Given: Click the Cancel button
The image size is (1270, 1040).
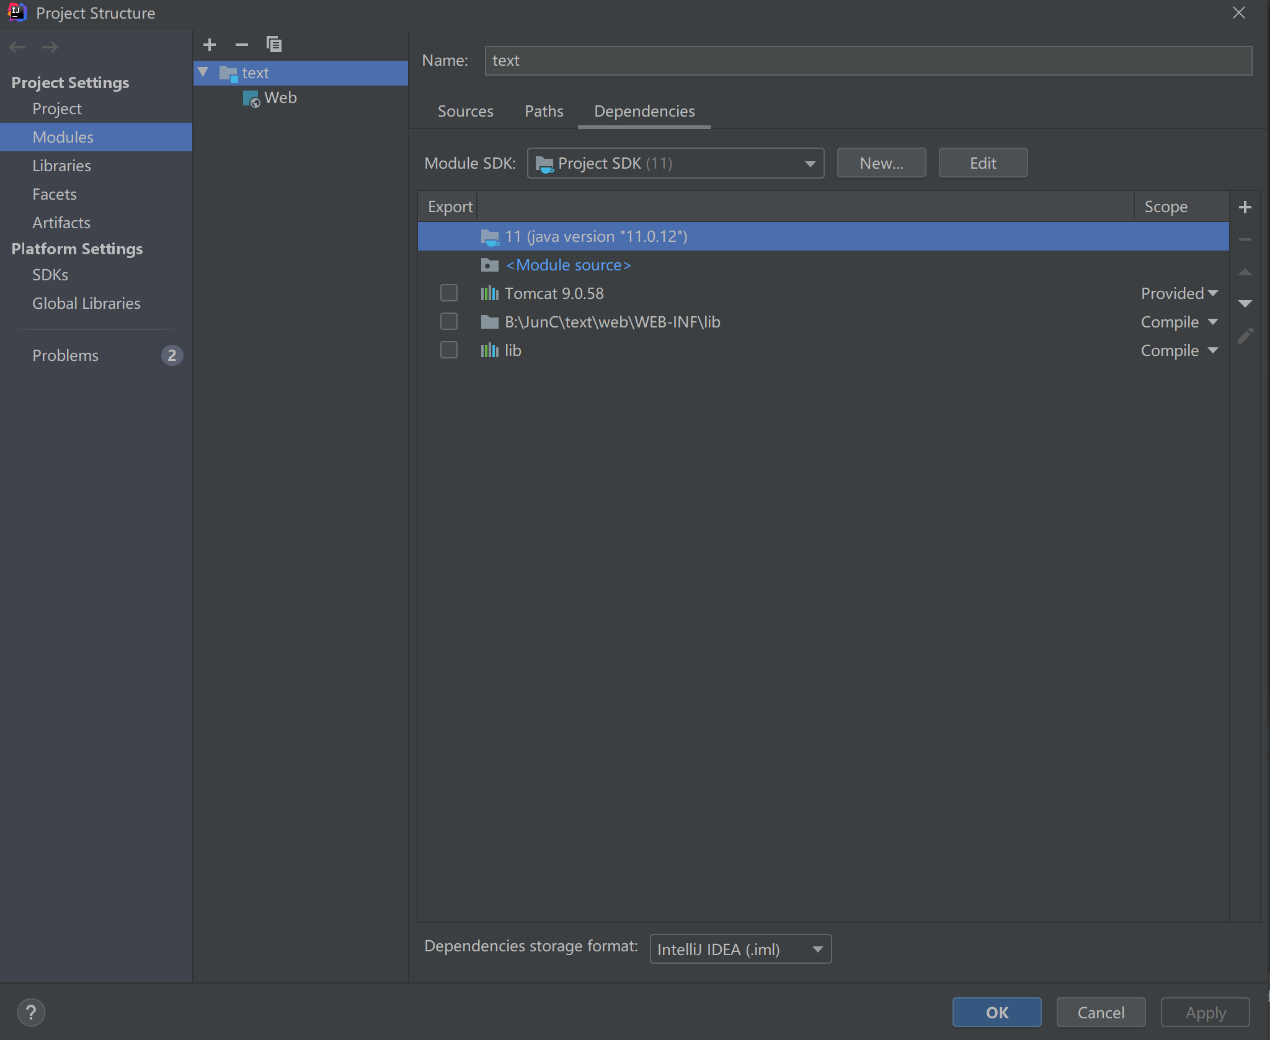Looking at the screenshot, I should coord(1101,1012).
